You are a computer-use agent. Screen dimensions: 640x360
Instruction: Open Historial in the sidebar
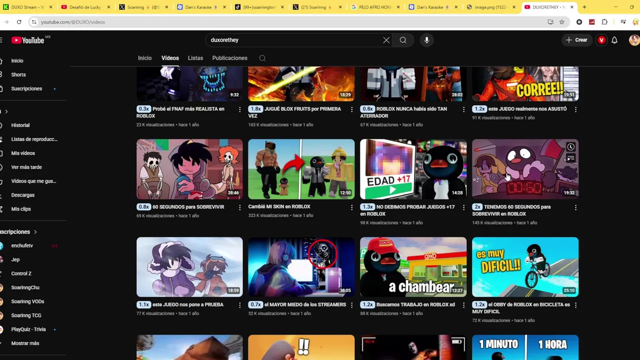pos(20,125)
